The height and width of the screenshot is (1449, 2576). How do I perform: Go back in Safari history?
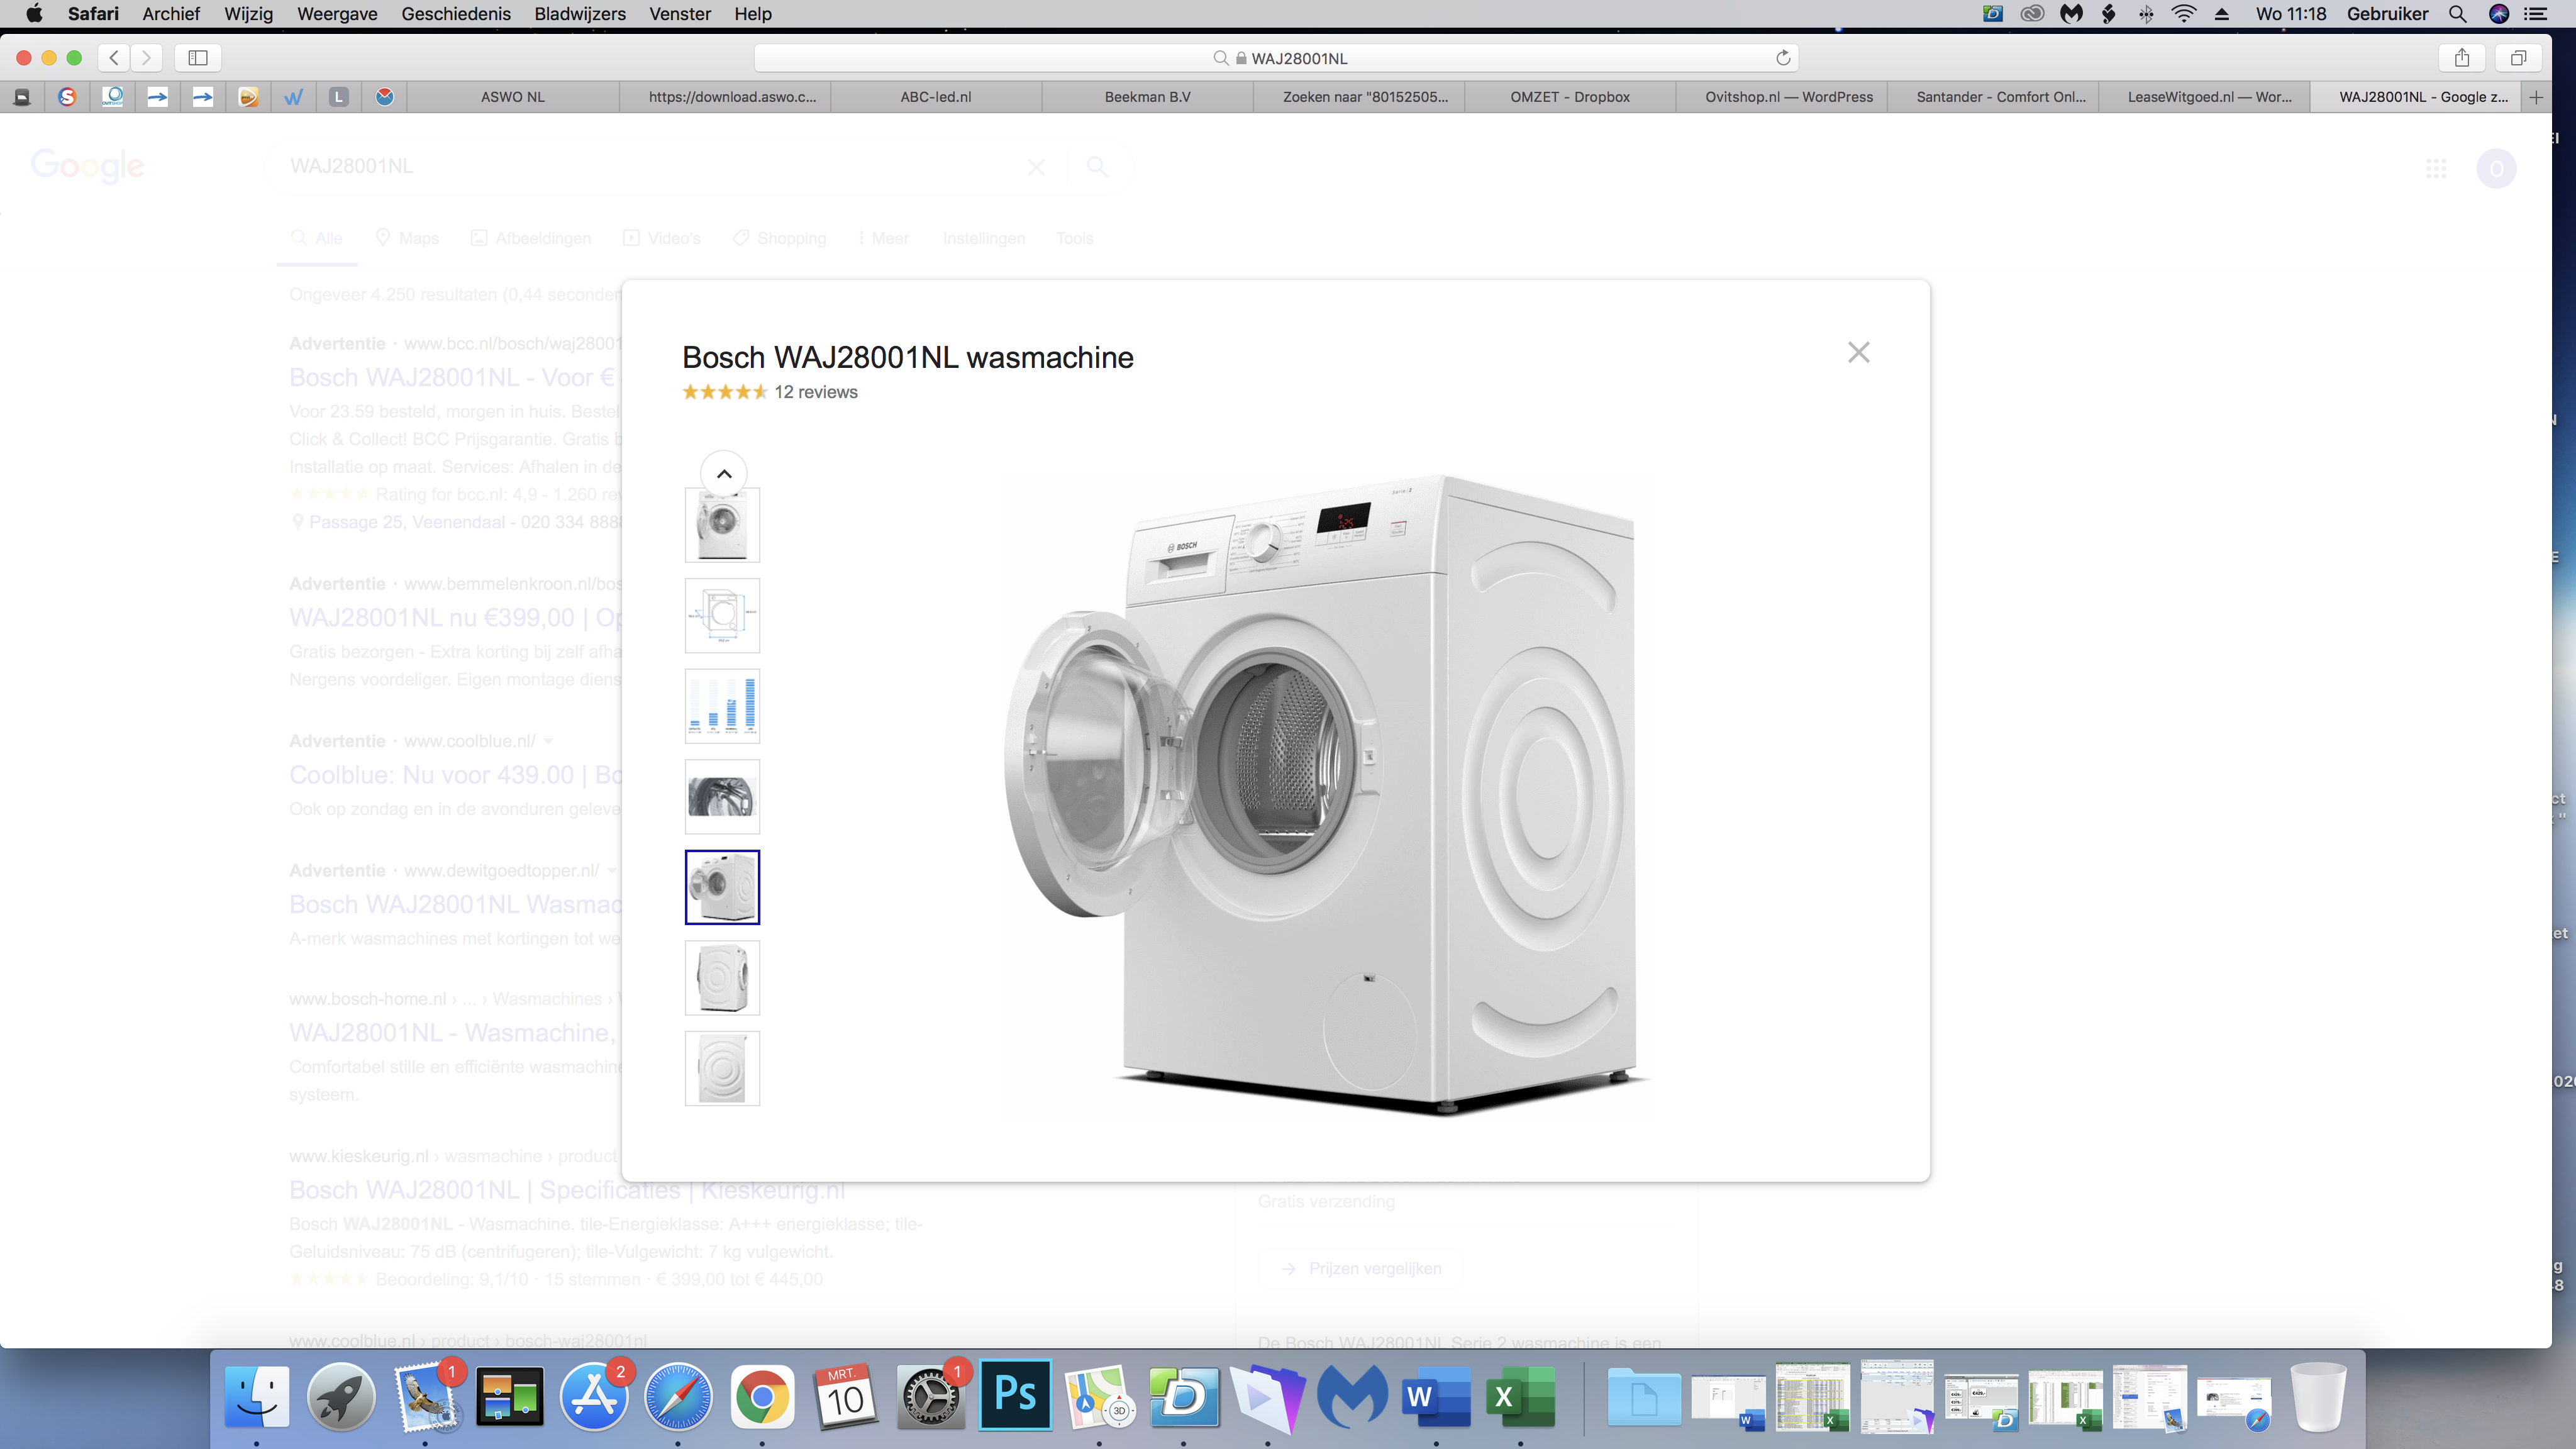[x=114, y=58]
